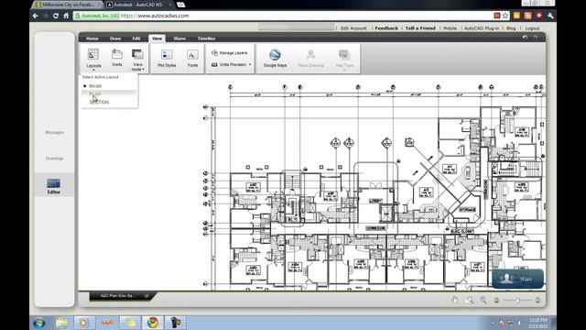Open the browser wrench menu
The height and width of the screenshot is (330, 586).
pyautogui.click(x=550, y=16)
